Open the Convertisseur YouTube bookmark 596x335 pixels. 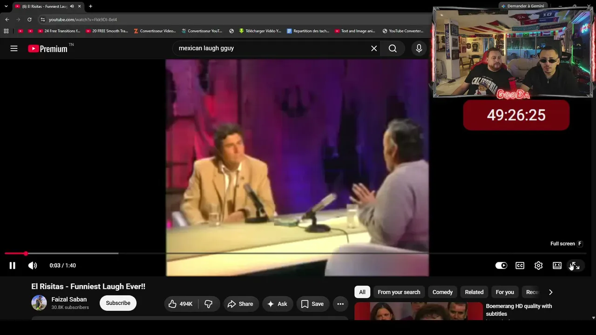click(202, 31)
